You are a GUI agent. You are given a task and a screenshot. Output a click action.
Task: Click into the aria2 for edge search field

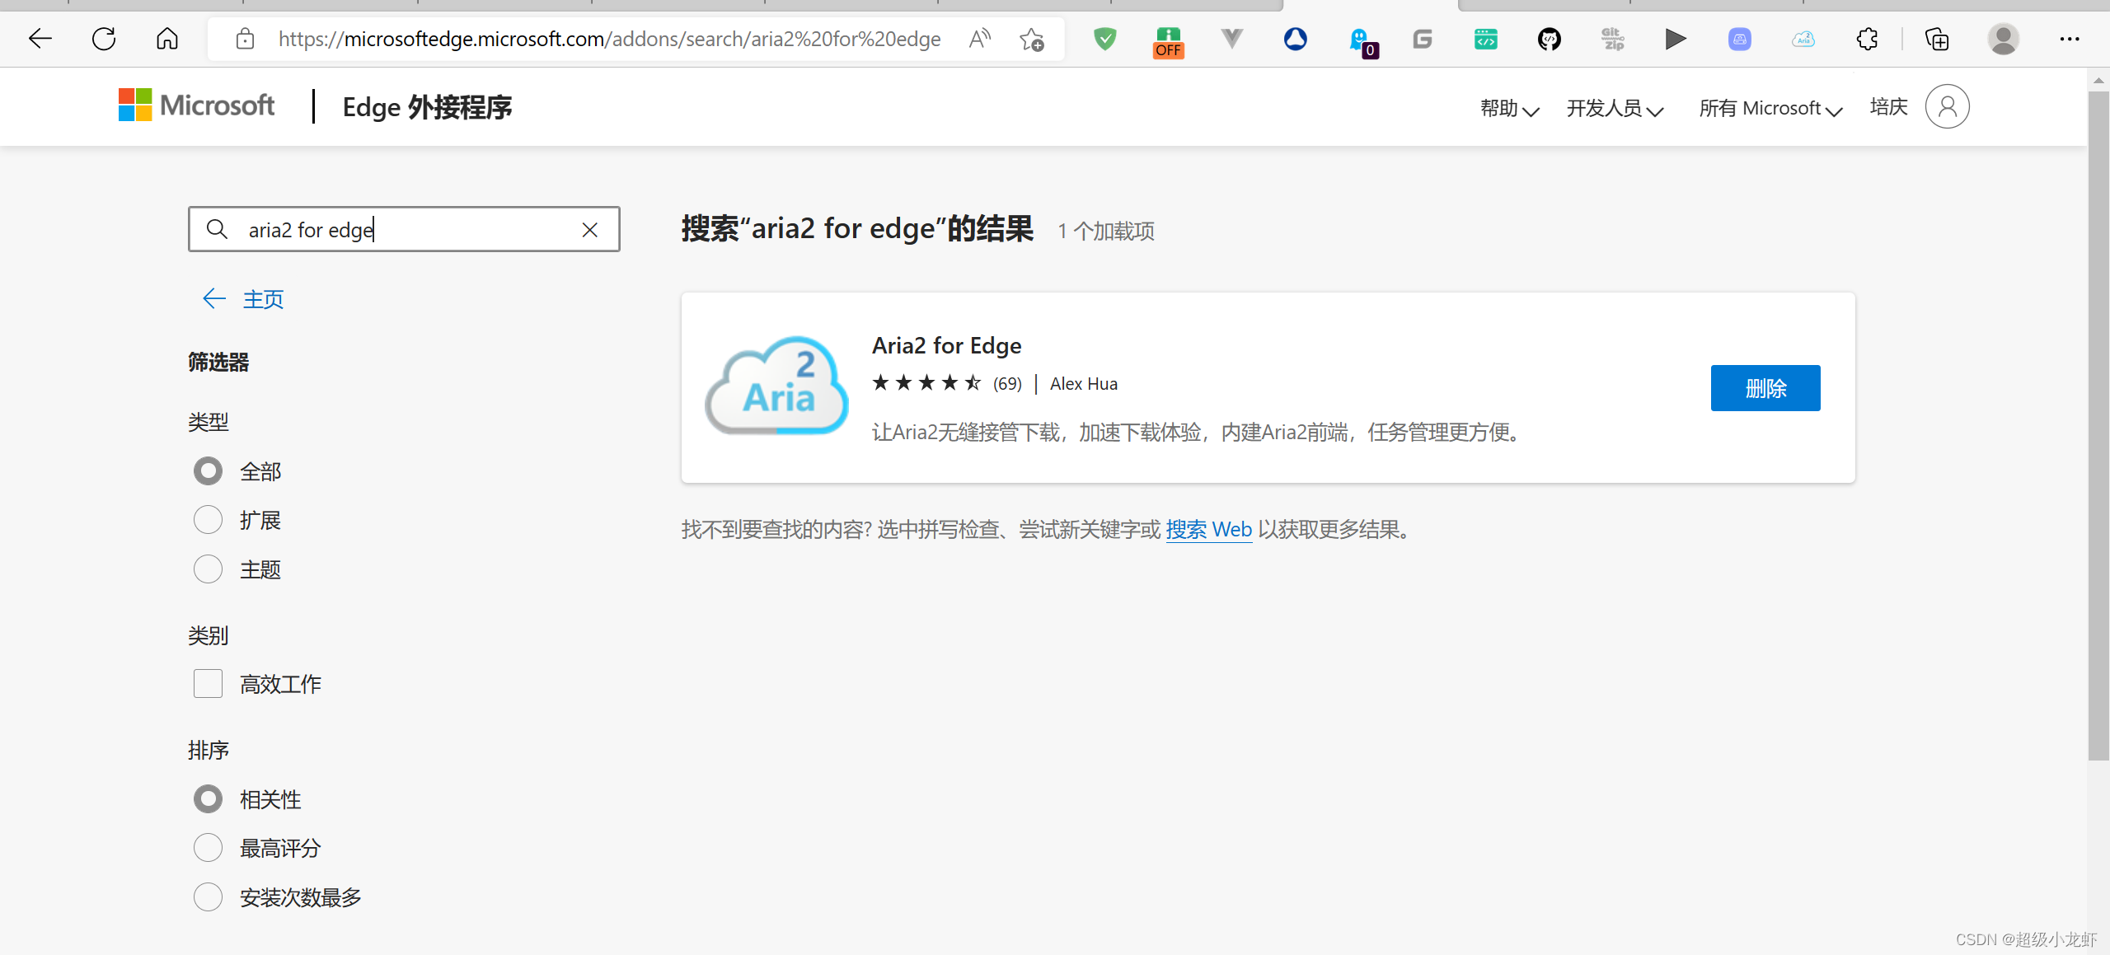404,229
